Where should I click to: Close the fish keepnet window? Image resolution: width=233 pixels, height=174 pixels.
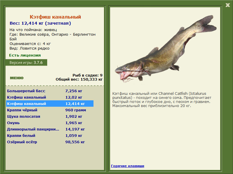coord(227,5)
